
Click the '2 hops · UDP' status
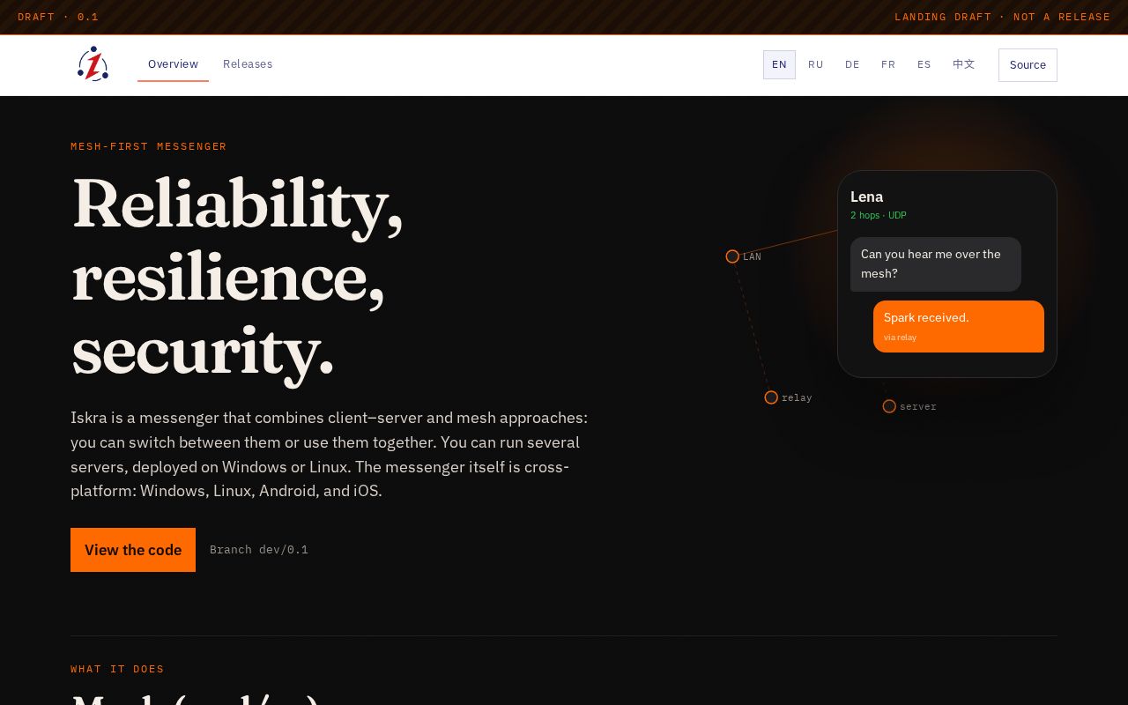tap(879, 215)
